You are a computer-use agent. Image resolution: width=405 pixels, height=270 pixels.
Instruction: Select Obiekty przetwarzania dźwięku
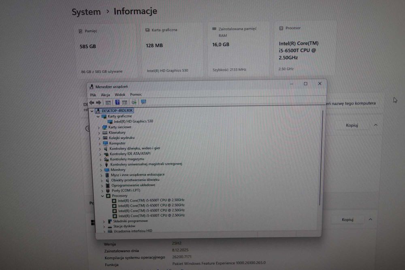click(135, 180)
